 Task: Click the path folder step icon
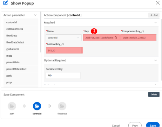[12, 106]
